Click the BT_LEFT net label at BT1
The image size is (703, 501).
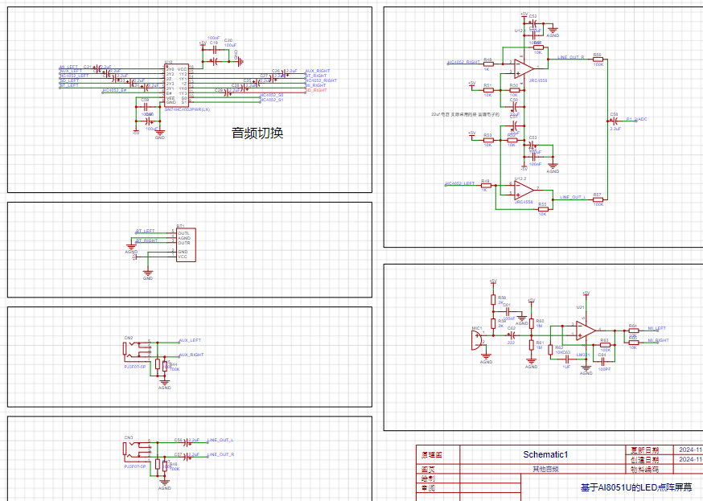coord(146,232)
